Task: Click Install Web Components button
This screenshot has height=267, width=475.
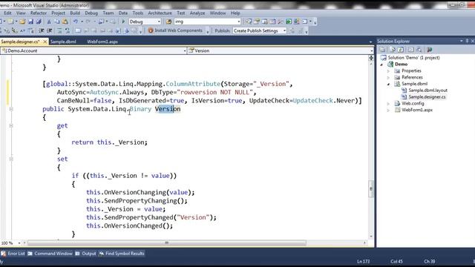Action: [x=175, y=30]
